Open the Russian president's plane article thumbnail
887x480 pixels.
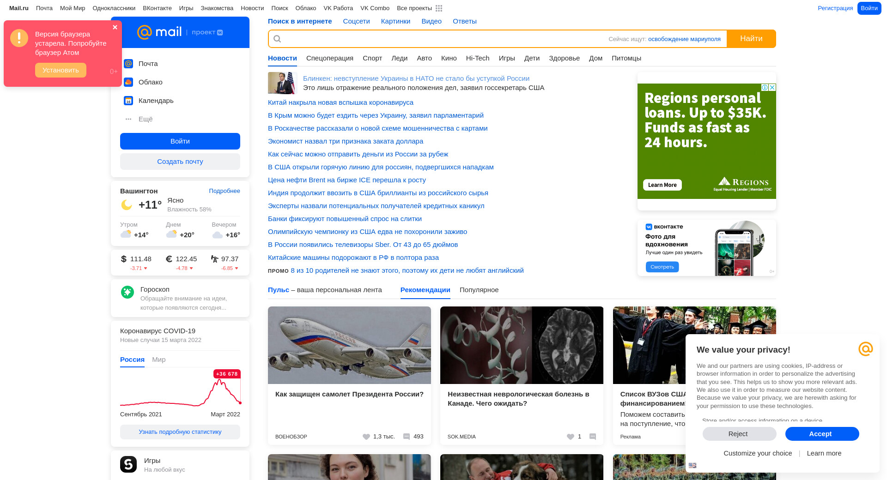pos(349,345)
